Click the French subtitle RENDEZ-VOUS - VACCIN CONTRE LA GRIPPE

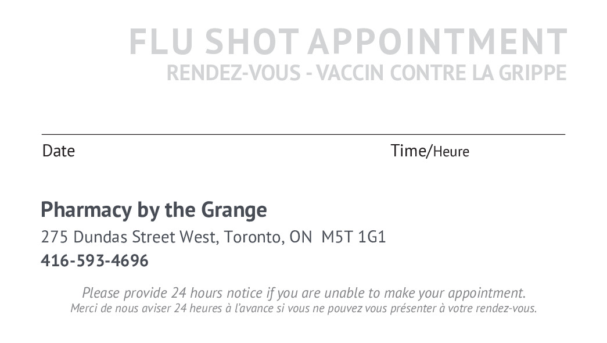coord(366,73)
